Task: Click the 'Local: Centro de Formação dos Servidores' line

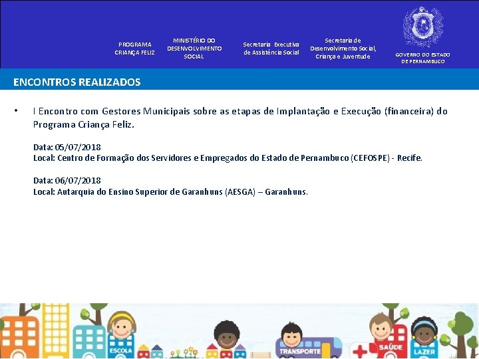Action: (x=228, y=158)
